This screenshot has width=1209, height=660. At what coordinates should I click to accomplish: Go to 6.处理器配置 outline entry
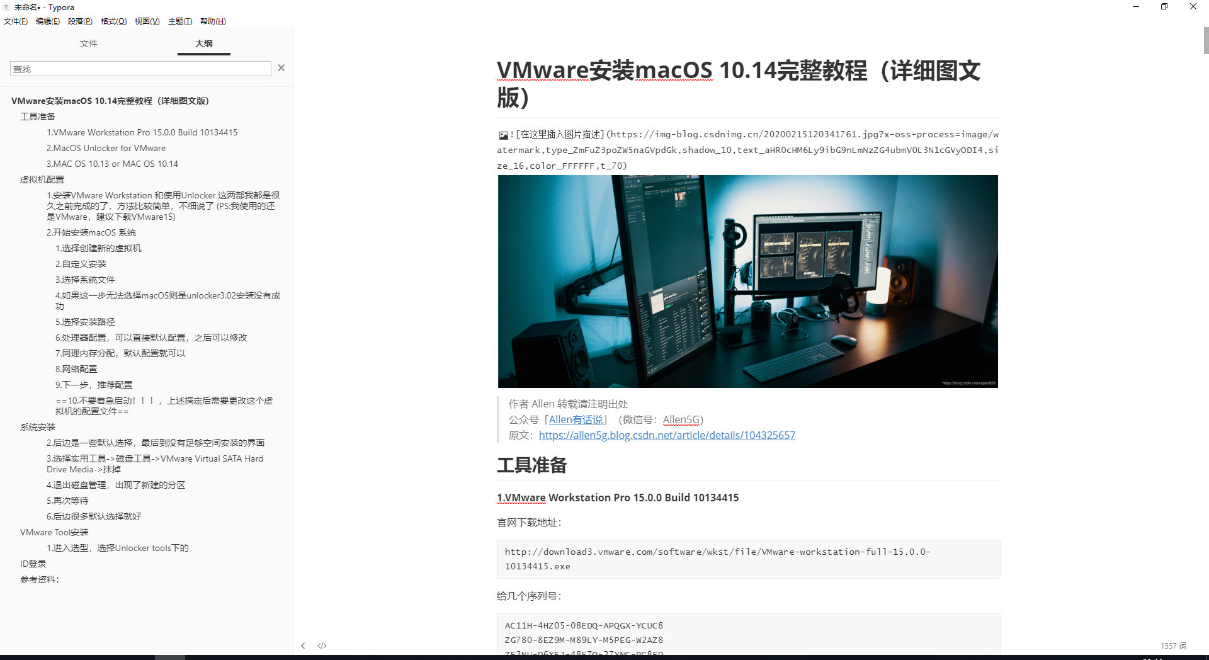tap(151, 338)
